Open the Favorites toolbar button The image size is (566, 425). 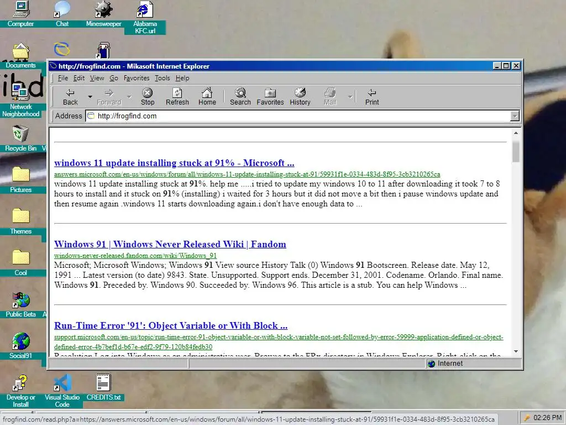click(270, 96)
